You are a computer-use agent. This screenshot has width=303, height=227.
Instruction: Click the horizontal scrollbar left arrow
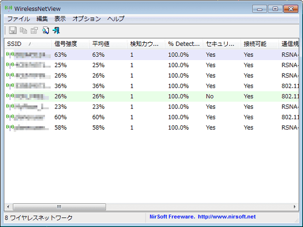tap(8, 206)
